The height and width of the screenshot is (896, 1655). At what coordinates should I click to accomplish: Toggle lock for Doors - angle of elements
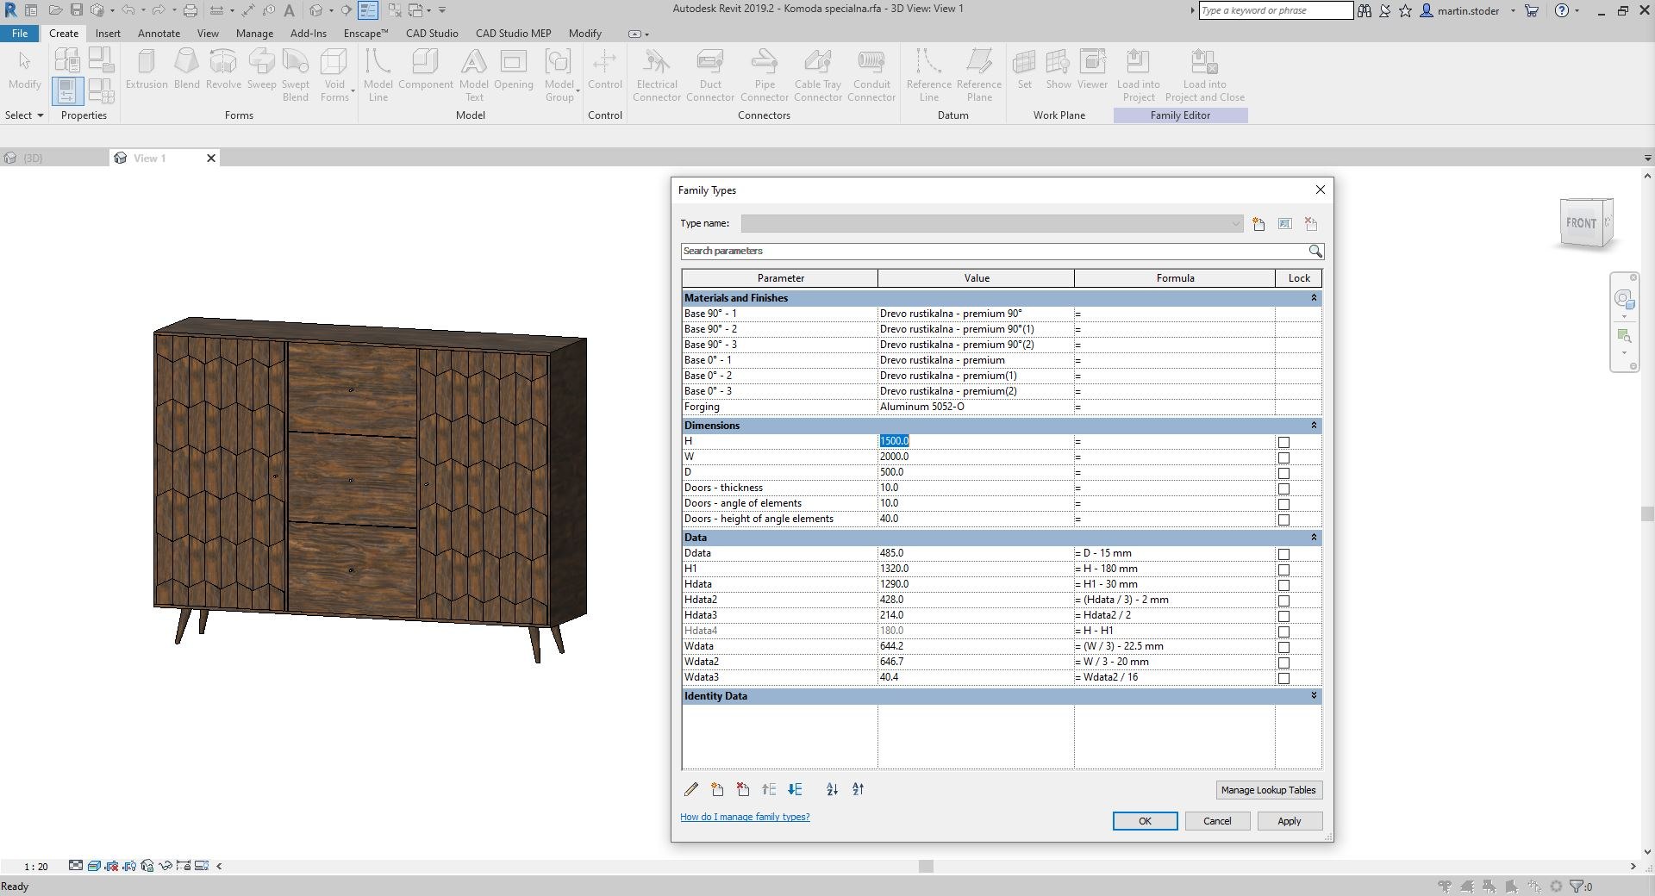pos(1283,504)
